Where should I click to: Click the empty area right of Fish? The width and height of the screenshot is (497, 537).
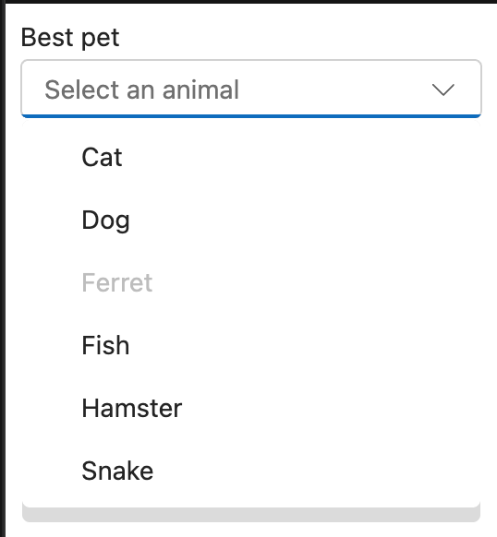(305, 345)
